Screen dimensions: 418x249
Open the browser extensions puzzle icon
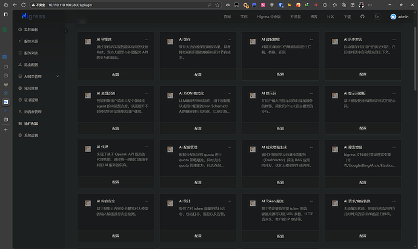[325, 5]
